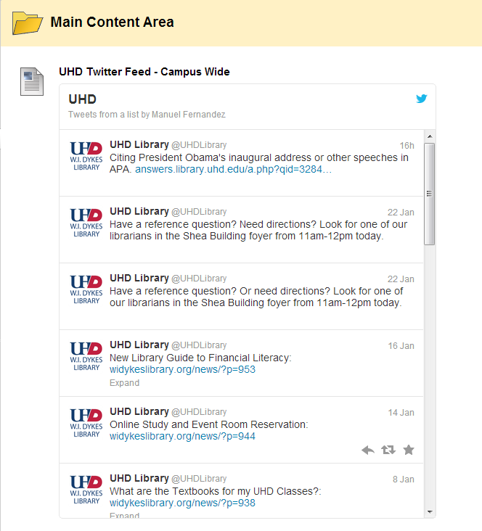
Task: Click the 8 Jan timestamp
Action: point(404,479)
